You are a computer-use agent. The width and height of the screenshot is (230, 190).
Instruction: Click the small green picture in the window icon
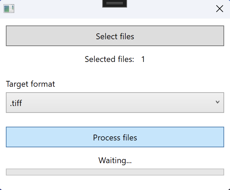pyautogui.click(x=7, y=9)
